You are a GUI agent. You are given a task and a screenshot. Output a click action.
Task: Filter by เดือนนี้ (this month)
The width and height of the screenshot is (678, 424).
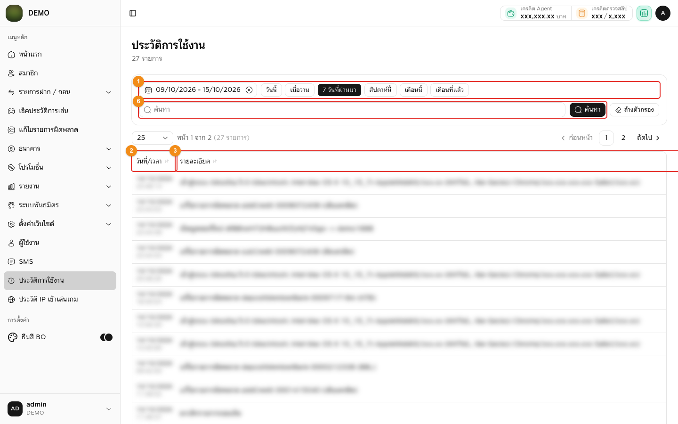click(x=413, y=90)
